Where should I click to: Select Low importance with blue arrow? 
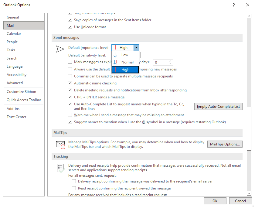point(125,55)
